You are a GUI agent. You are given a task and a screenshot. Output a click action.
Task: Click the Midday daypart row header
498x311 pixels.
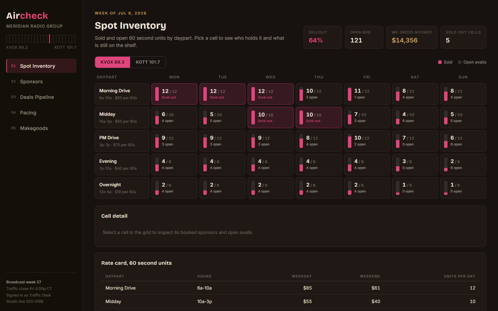[122, 117]
